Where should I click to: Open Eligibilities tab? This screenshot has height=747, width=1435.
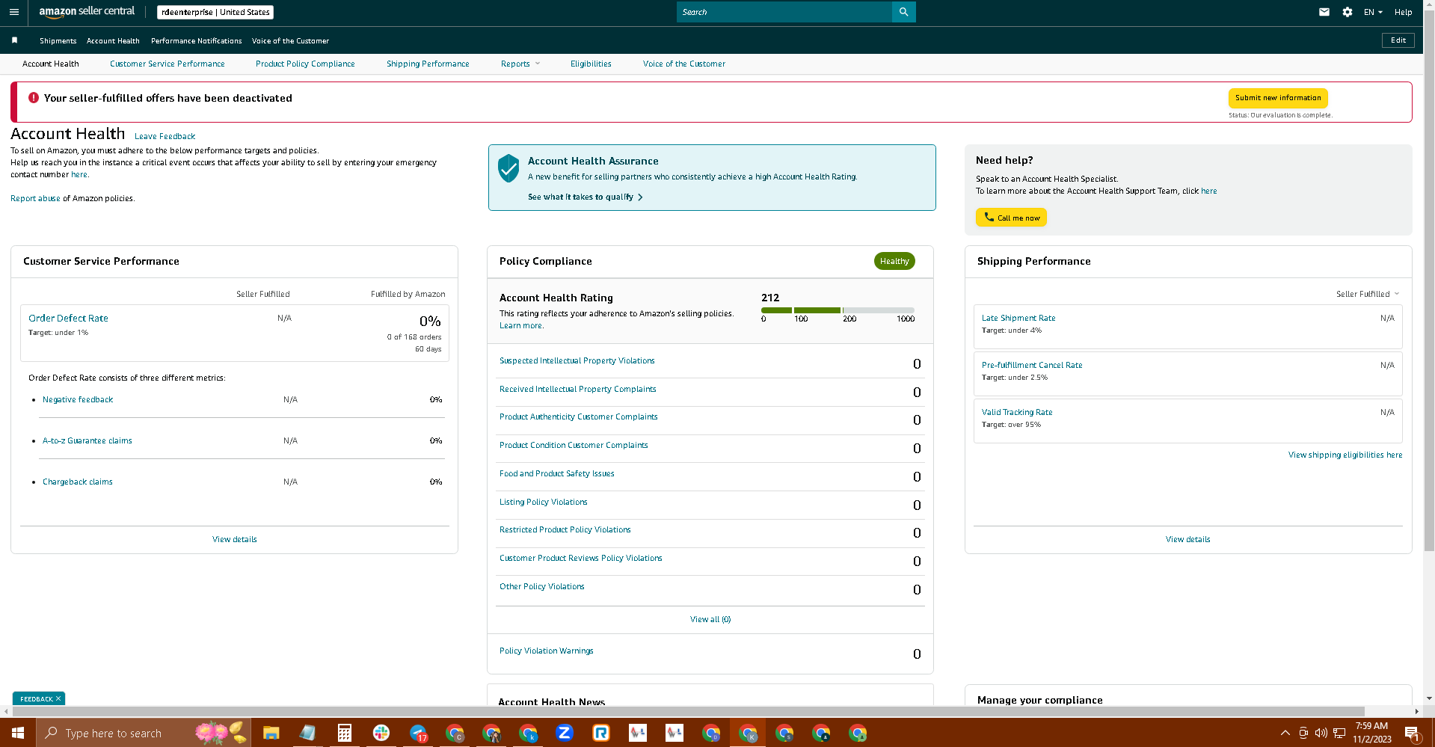click(591, 64)
